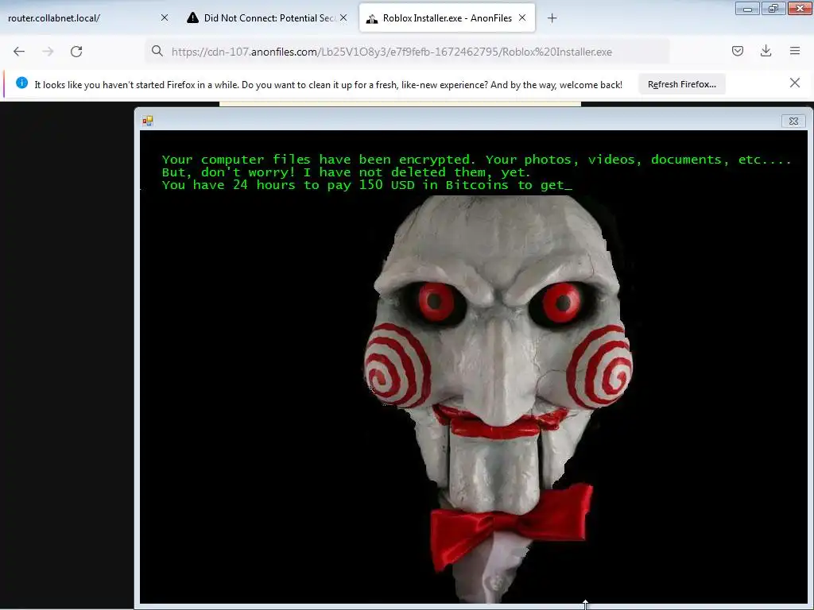Viewport: 814px width, 610px height.
Task: Open a new tab with plus button
Action: (x=552, y=18)
